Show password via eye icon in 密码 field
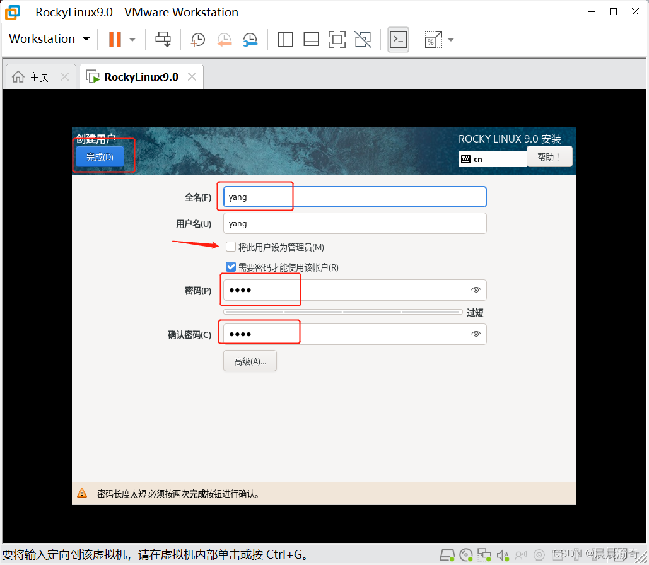 point(476,289)
